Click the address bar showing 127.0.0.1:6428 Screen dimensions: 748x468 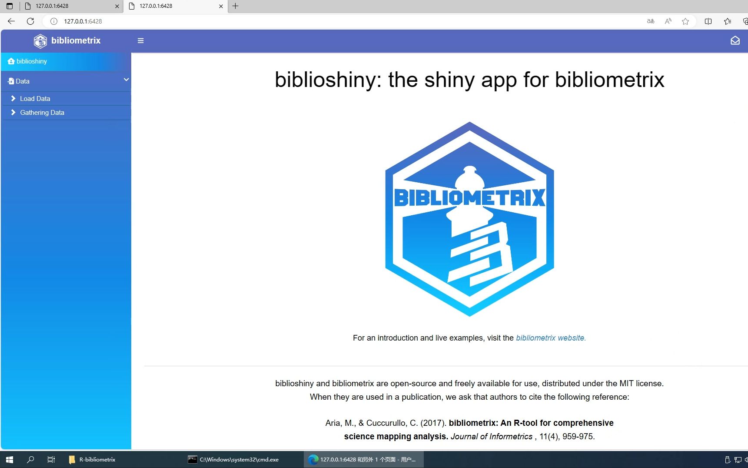coord(304,21)
